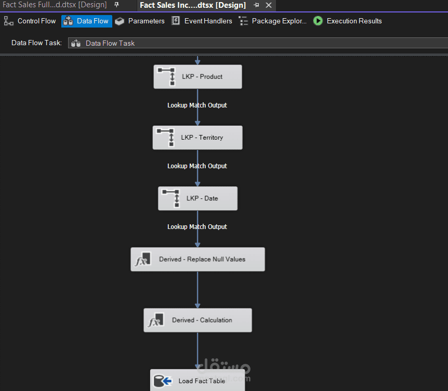The width and height of the screenshot is (448, 391).
Task: Open the Event Handlers tab
Action: click(x=202, y=21)
